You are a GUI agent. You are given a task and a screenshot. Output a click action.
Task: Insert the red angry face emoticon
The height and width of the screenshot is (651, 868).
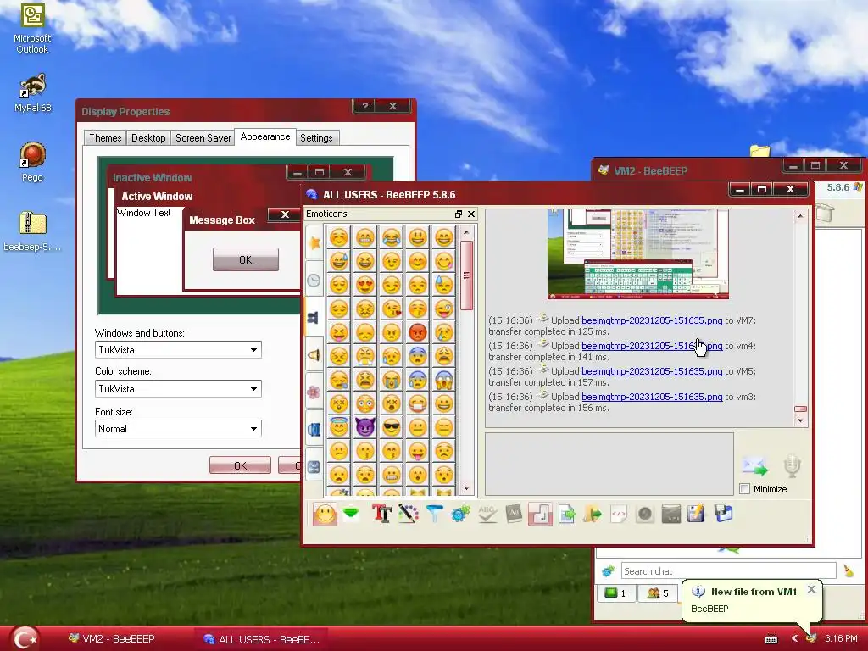(x=418, y=332)
